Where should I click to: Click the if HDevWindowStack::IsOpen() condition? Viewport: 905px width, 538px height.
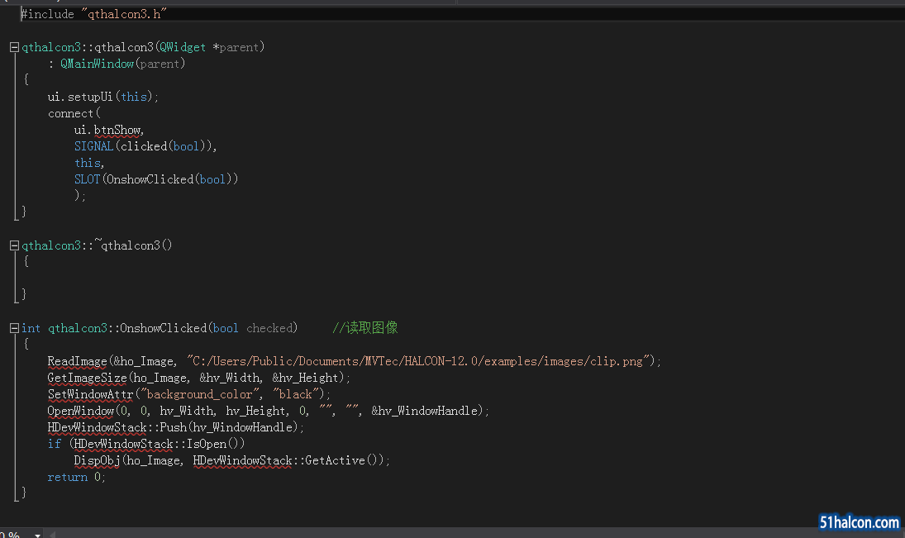point(146,444)
